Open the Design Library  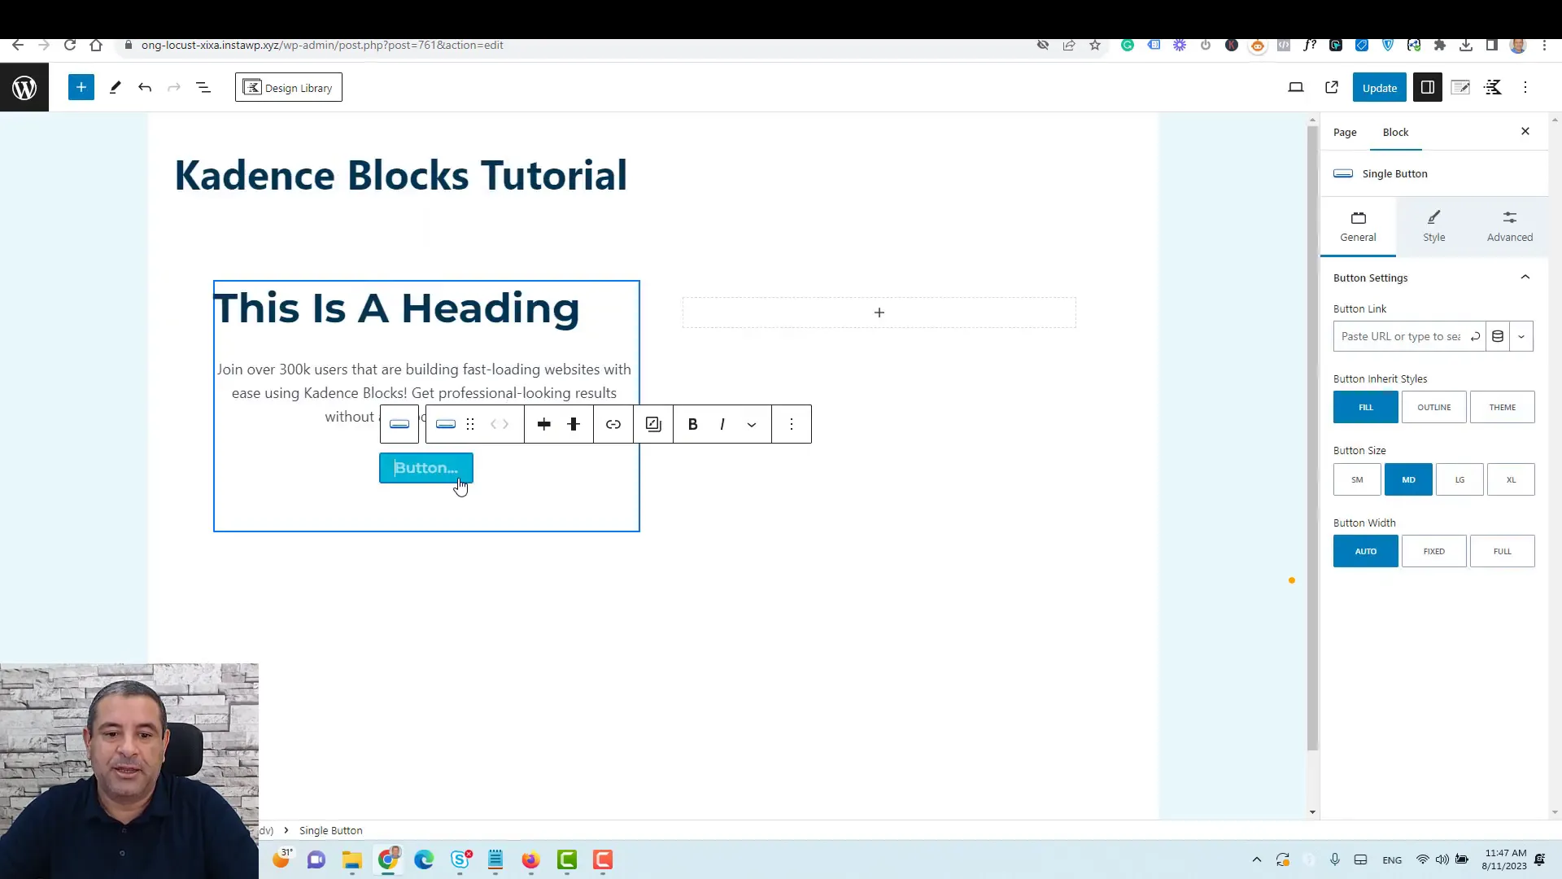(x=289, y=87)
